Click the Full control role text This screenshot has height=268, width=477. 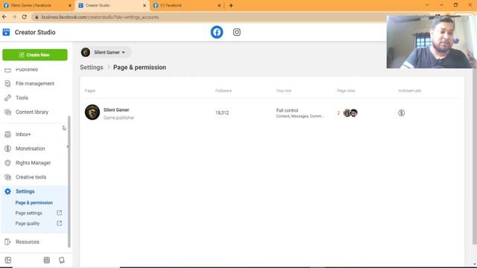click(287, 110)
